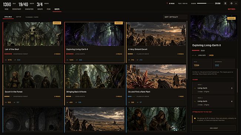Click the quest list scrollbar

point(187,51)
